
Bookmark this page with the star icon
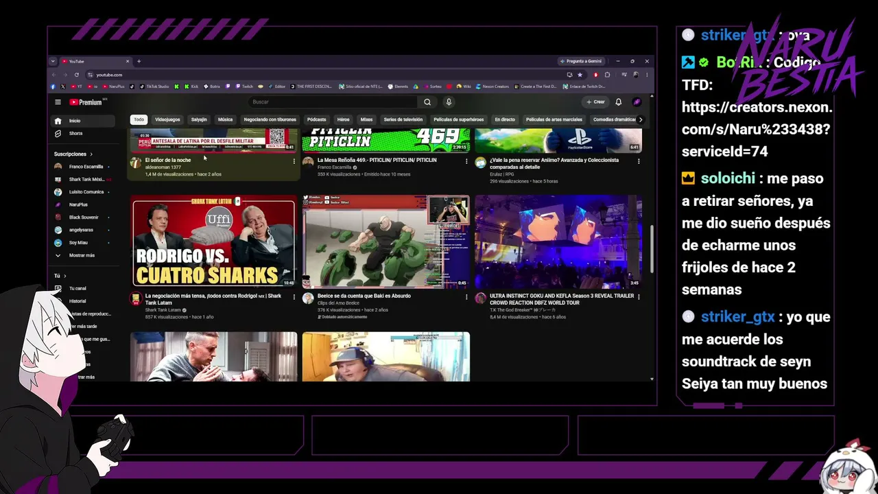(x=580, y=75)
